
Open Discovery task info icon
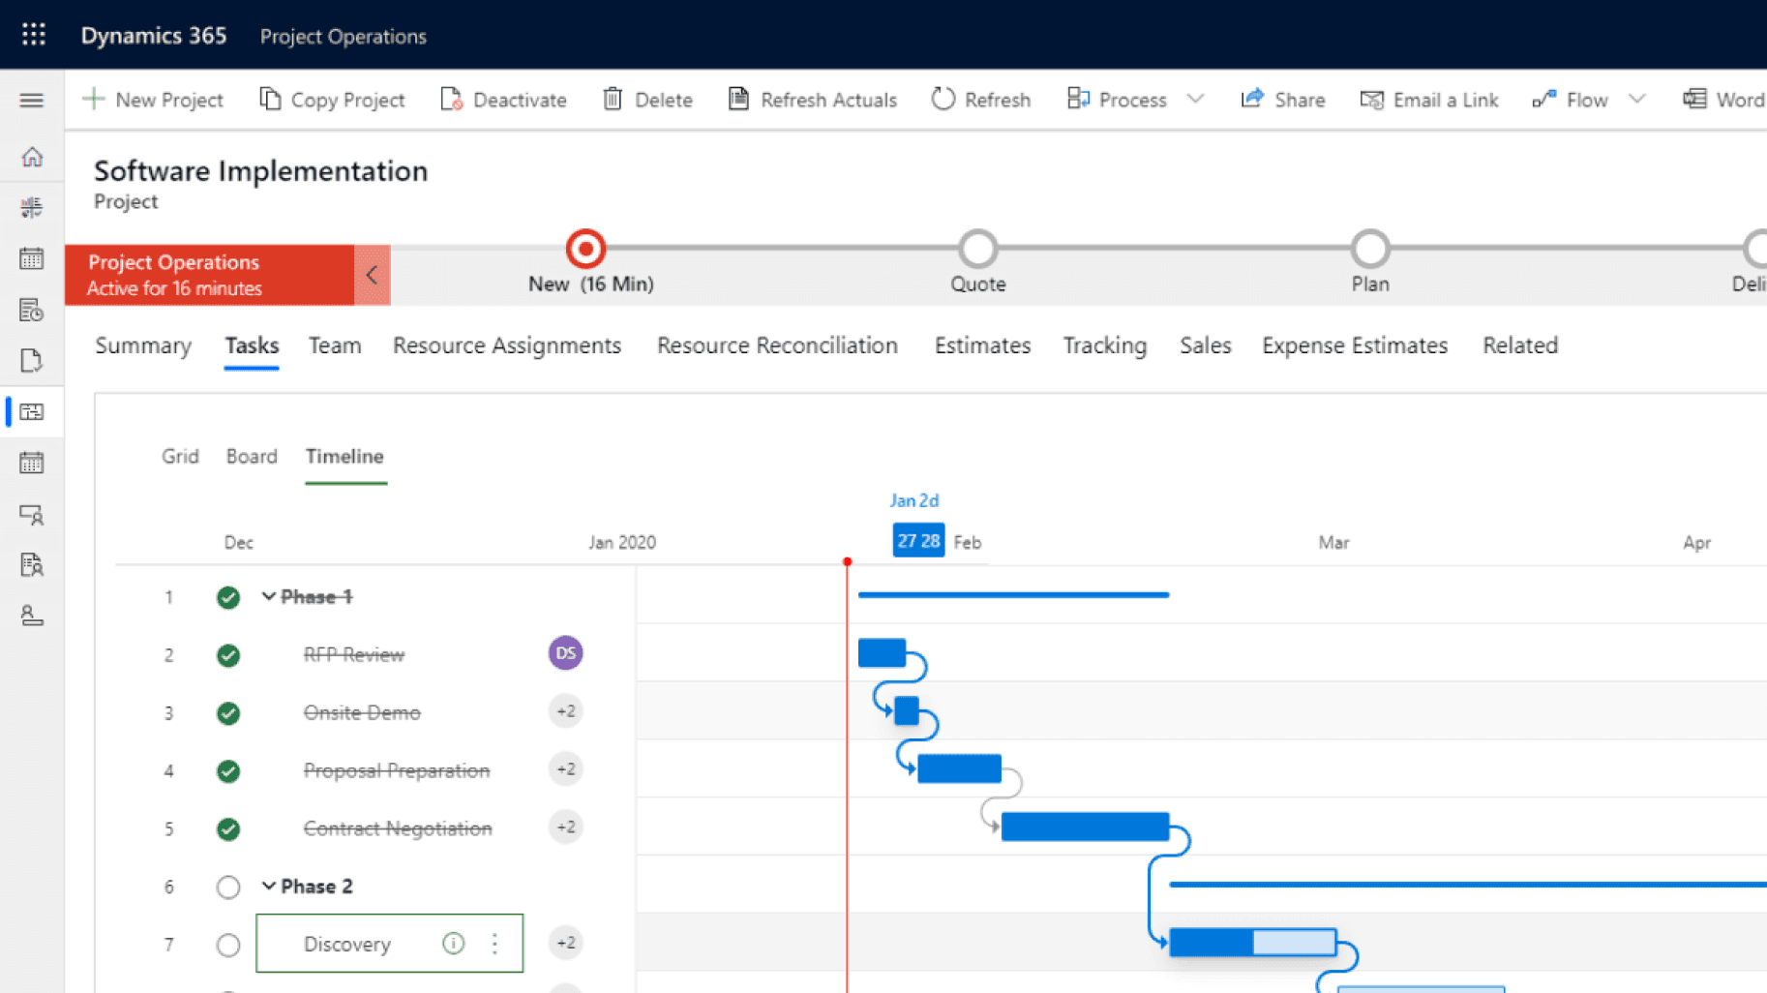pos(453,944)
